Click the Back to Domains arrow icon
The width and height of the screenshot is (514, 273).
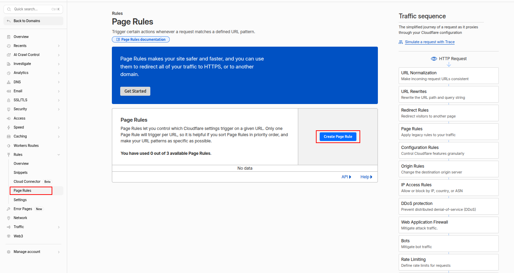(x=9, y=21)
